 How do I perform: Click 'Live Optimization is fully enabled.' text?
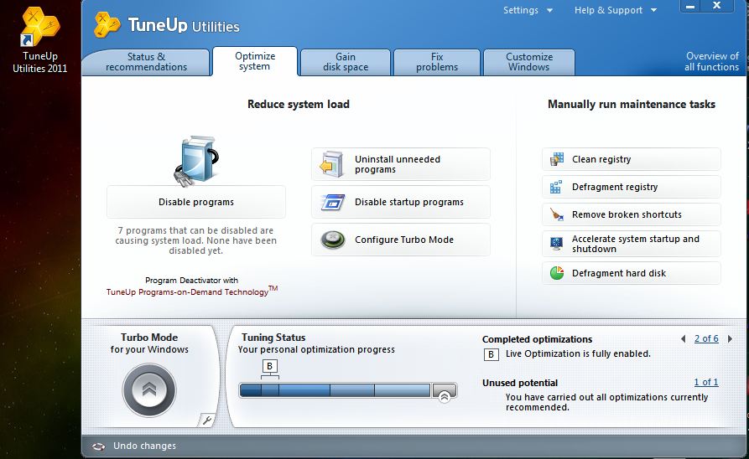(x=578, y=354)
